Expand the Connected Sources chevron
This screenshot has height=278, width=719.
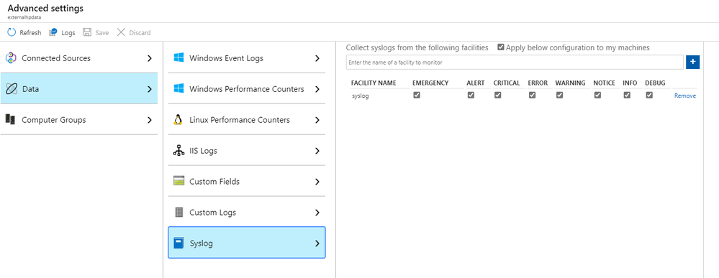(x=149, y=58)
